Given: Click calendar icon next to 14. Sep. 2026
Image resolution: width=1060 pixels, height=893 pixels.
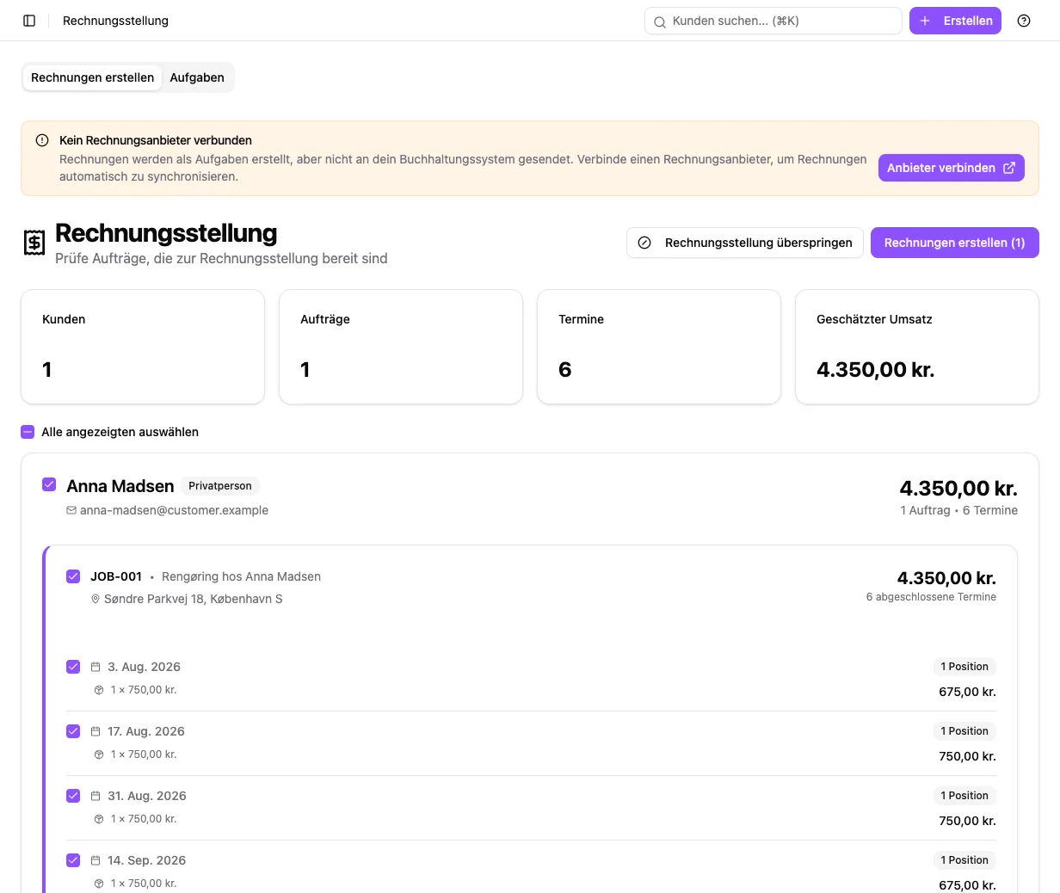Looking at the screenshot, I should tap(96, 860).
